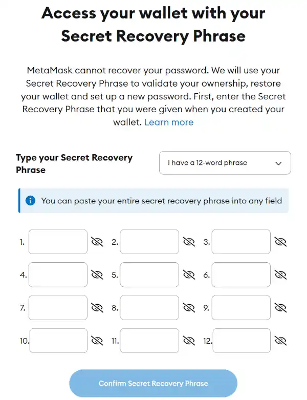Show word 1 using its eye icon
307x400 pixels.
point(97,242)
